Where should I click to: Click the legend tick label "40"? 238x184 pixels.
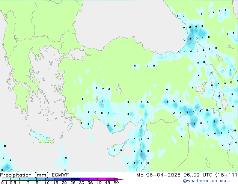point(99,182)
